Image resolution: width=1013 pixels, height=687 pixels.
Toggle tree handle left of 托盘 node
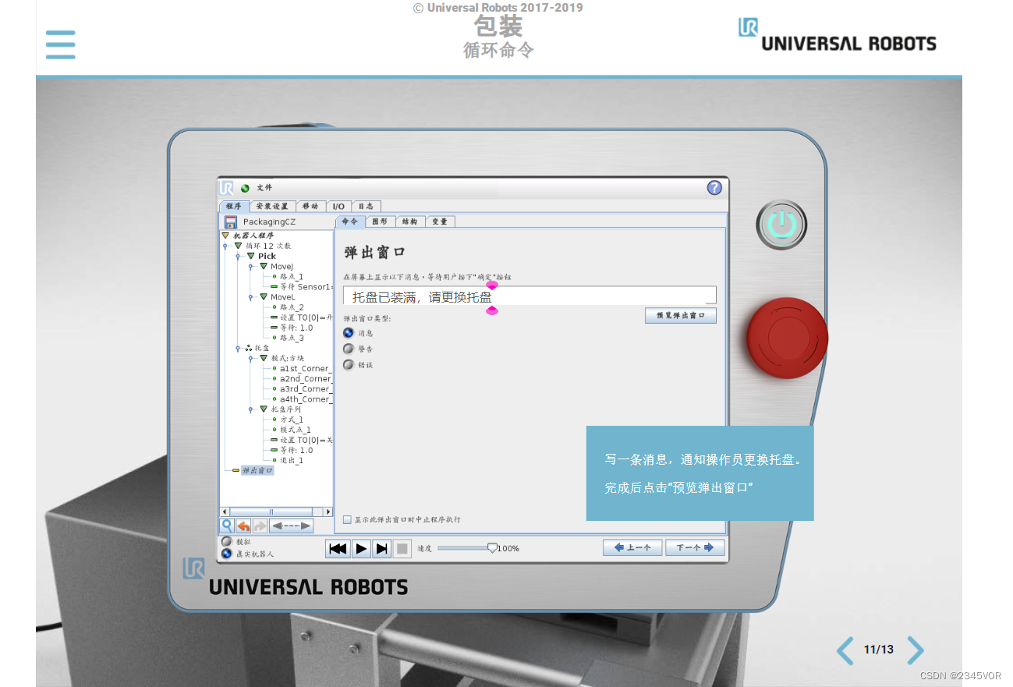click(239, 349)
